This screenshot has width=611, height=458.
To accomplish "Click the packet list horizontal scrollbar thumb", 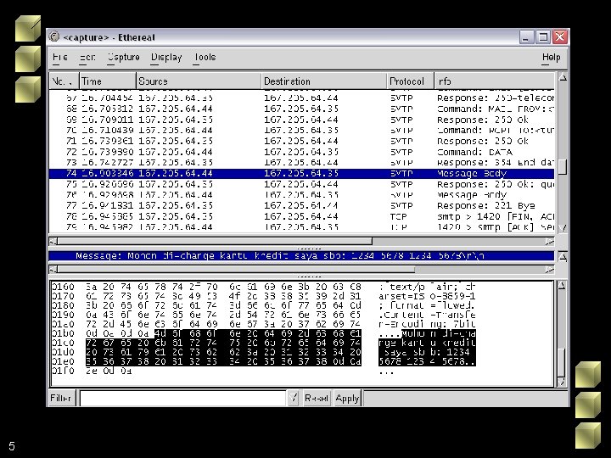I will click(215, 242).
